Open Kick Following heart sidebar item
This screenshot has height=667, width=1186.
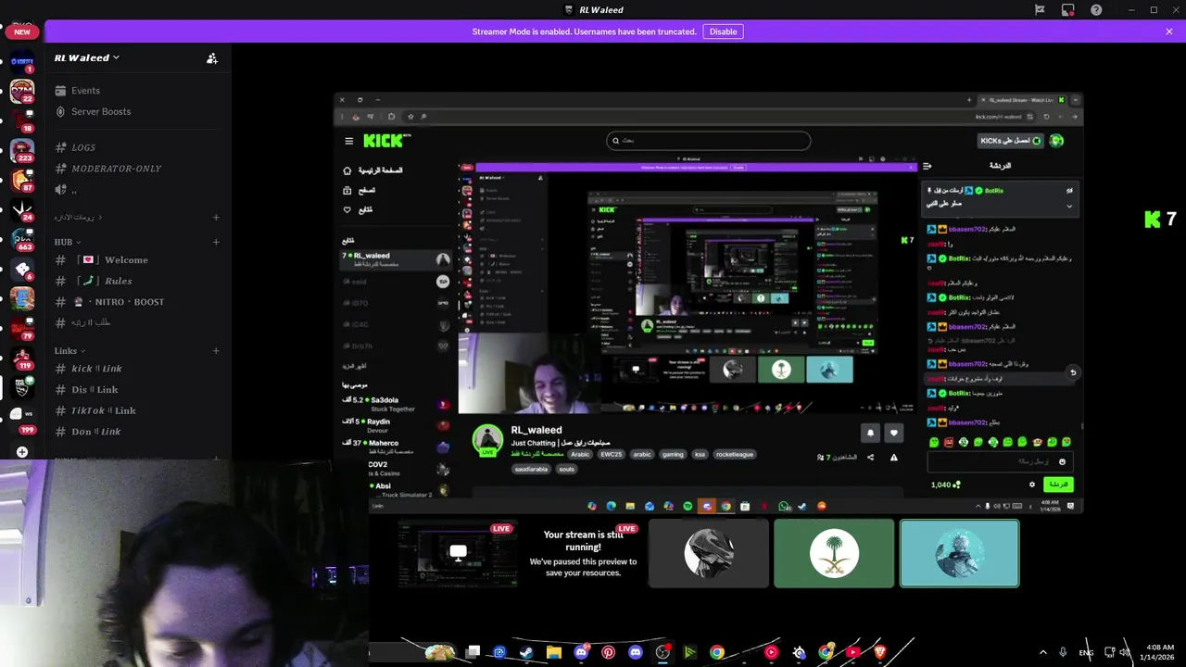pos(359,210)
